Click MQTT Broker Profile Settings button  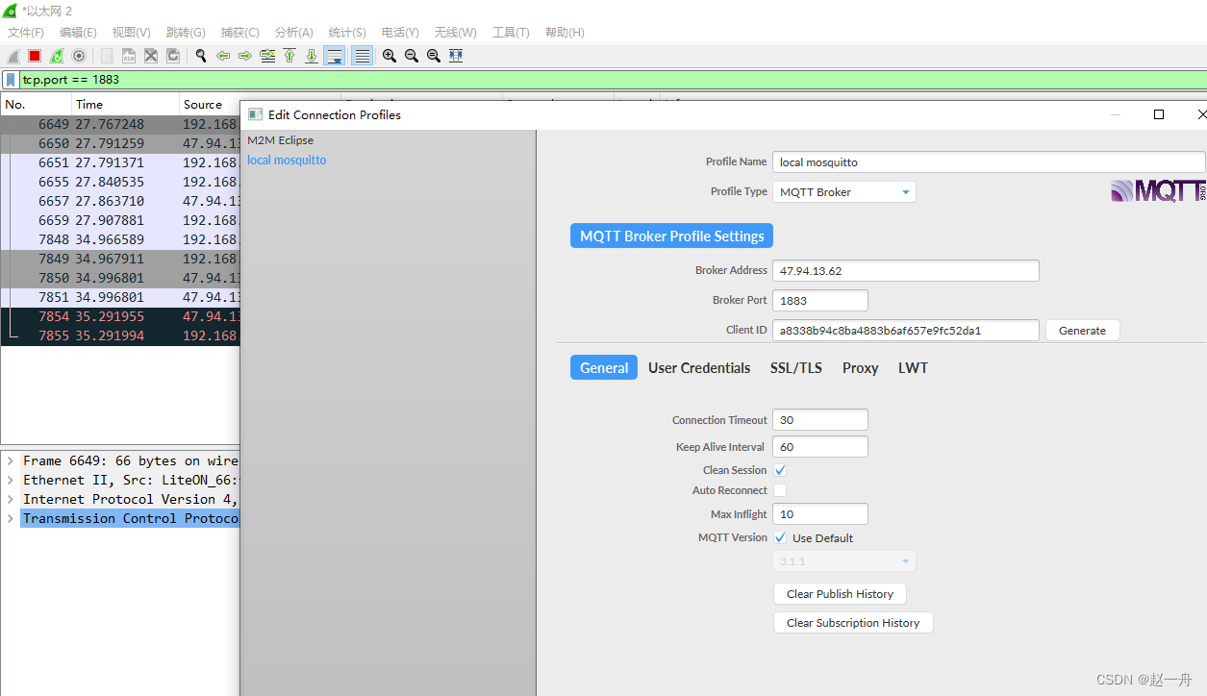[x=671, y=236]
